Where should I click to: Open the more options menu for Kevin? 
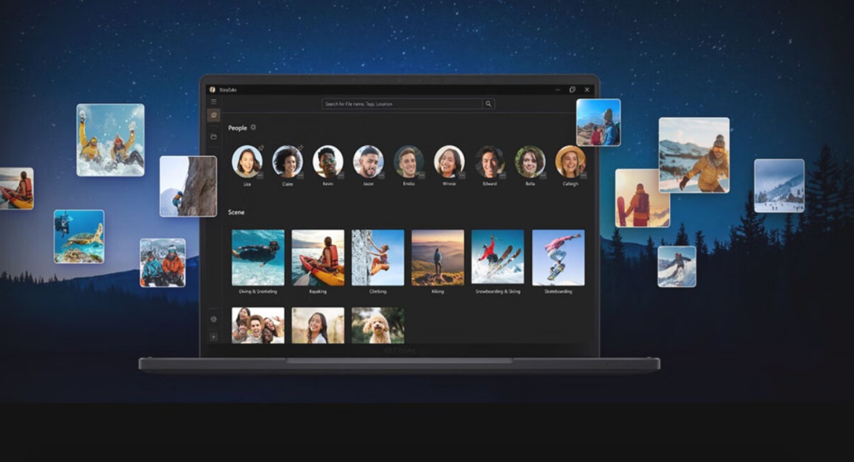[x=340, y=175]
